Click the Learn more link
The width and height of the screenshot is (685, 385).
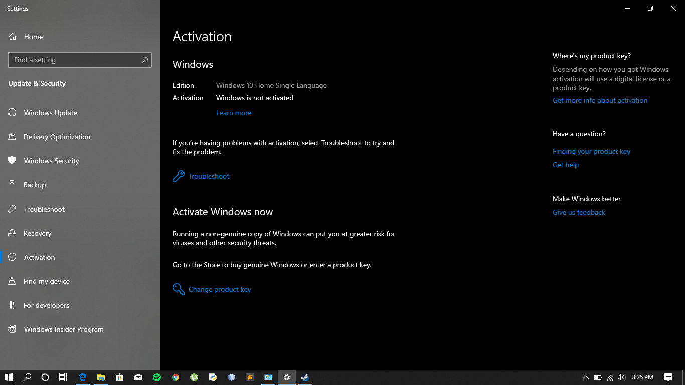point(234,113)
